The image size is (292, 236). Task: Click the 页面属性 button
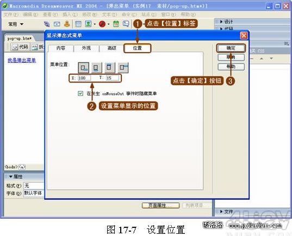pyautogui.click(x=160, y=205)
